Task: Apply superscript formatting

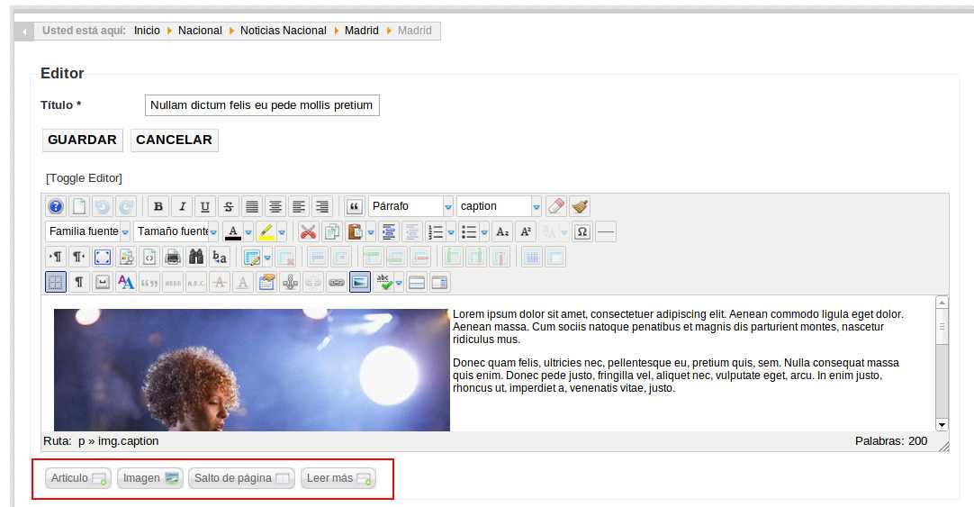Action: [526, 231]
